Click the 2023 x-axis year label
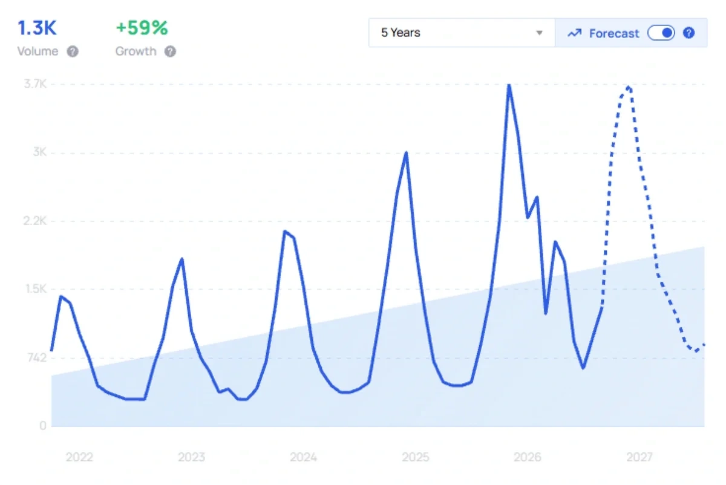726x485 pixels. (x=191, y=457)
